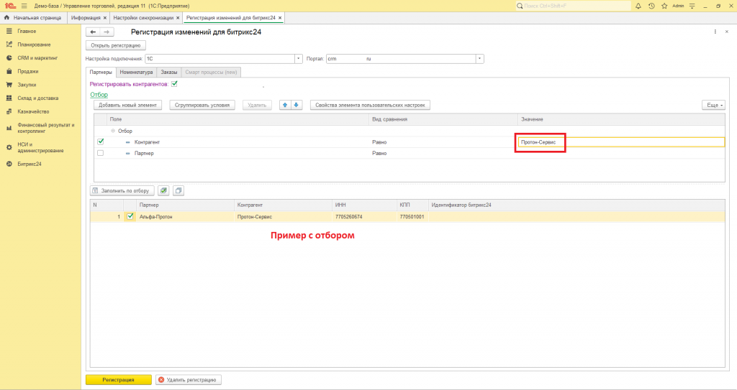The width and height of the screenshot is (737, 390).
Task: Close the Настройки синхронизации tab
Action: click(178, 18)
